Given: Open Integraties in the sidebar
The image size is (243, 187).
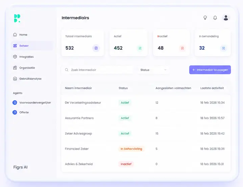Looking at the screenshot, I should (32, 57).
